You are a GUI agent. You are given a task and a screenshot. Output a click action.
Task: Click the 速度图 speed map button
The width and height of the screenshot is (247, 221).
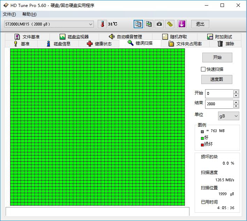[x=216, y=79]
